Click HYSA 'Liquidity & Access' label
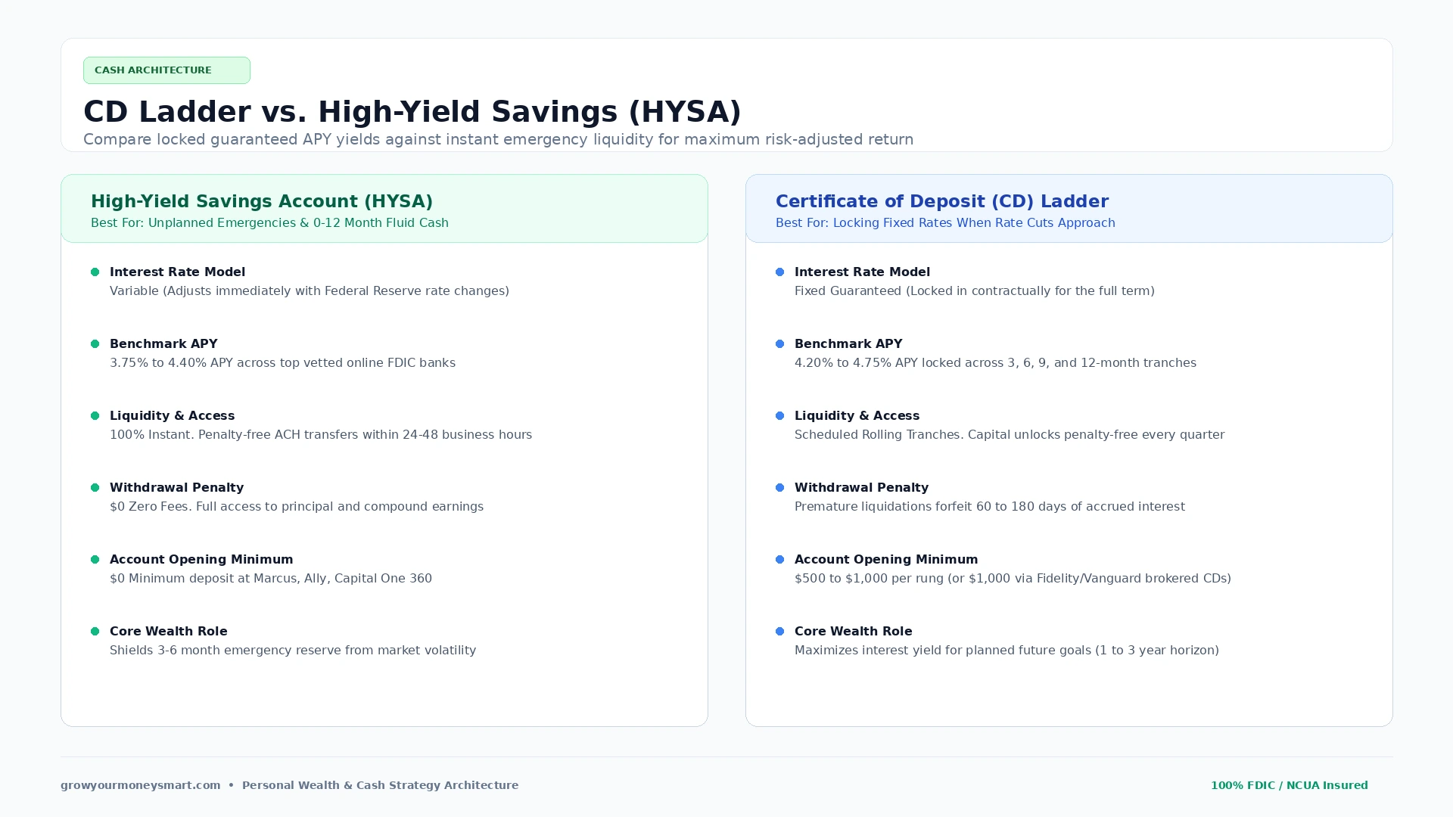This screenshot has height=817, width=1453. (172, 416)
